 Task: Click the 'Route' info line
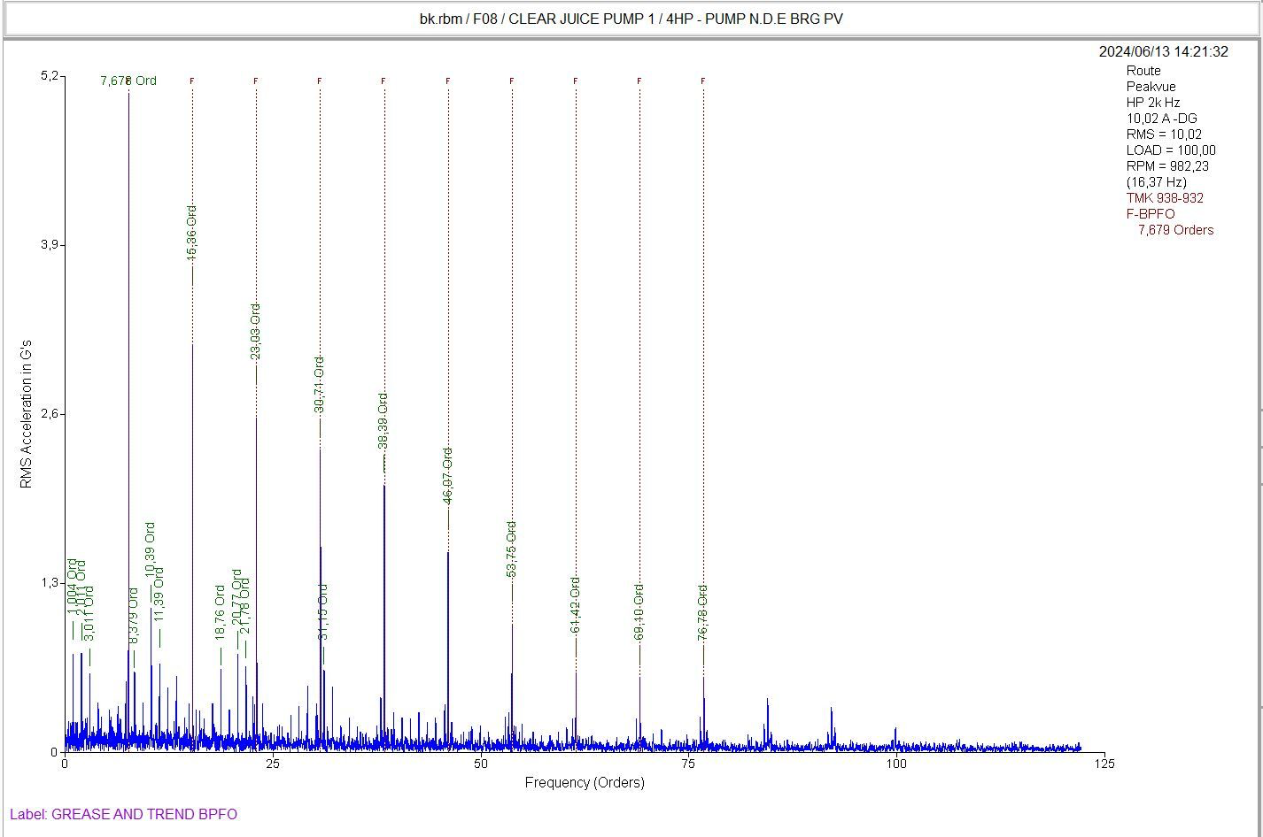[x=1143, y=71]
